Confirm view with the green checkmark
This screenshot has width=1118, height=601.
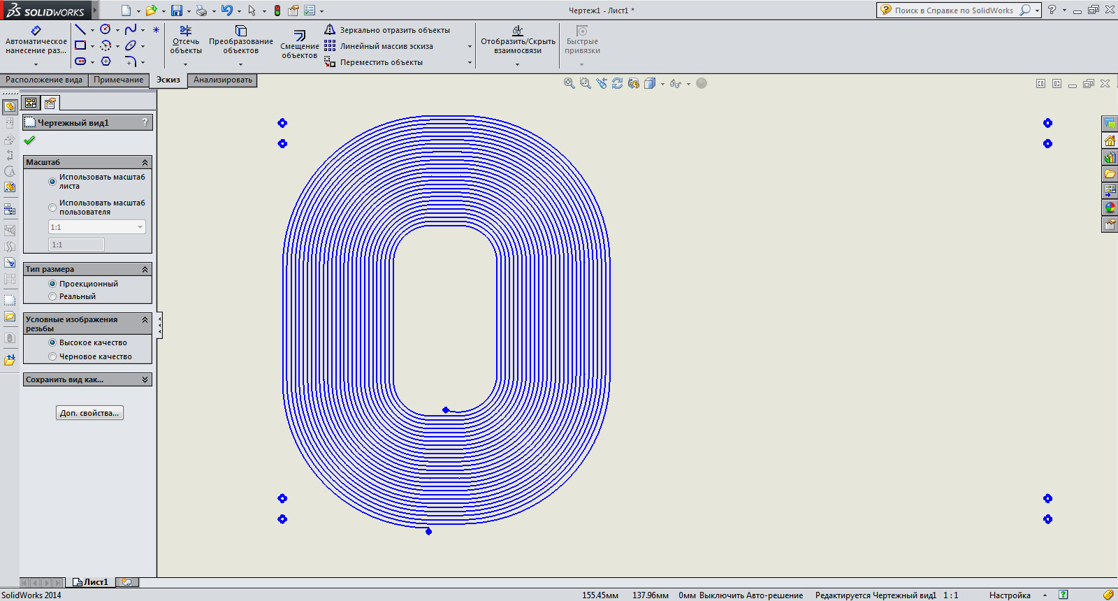coord(29,140)
